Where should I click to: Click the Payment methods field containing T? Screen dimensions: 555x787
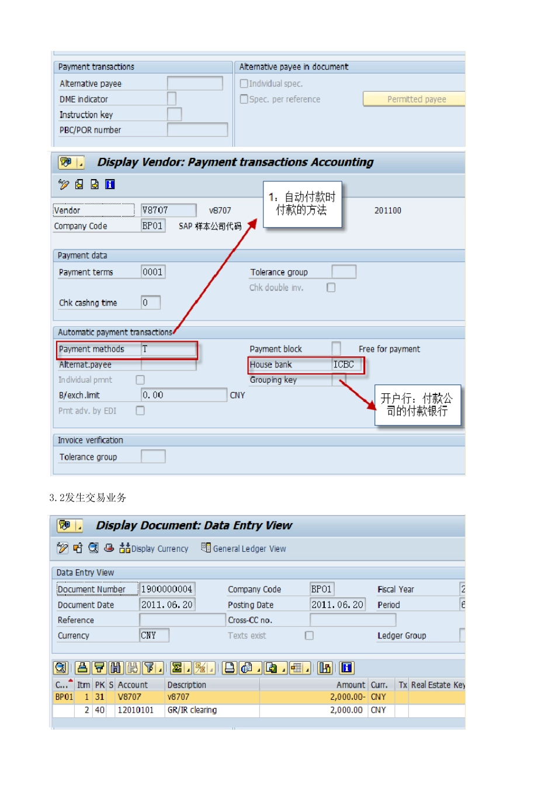(x=169, y=349)
